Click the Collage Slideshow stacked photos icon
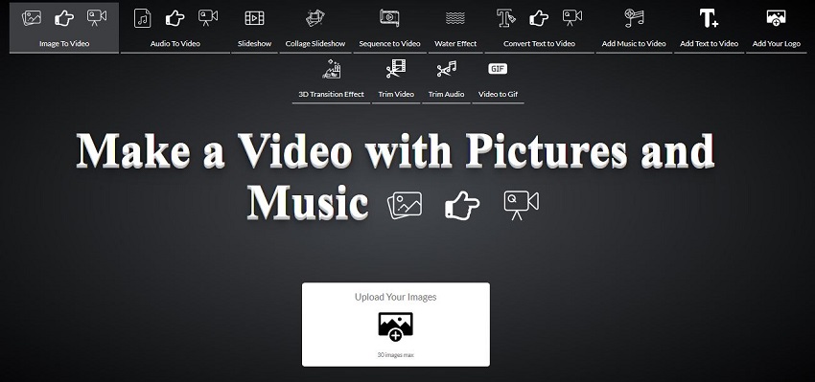 [315, 18]
